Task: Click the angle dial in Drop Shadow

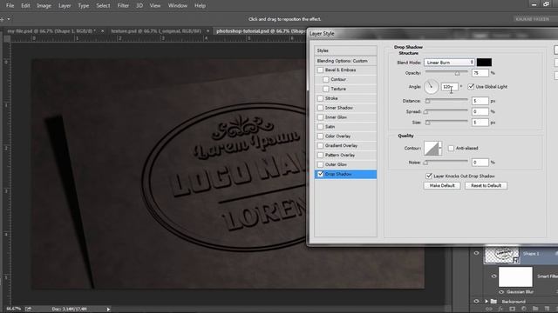Action: click(431, 87)
